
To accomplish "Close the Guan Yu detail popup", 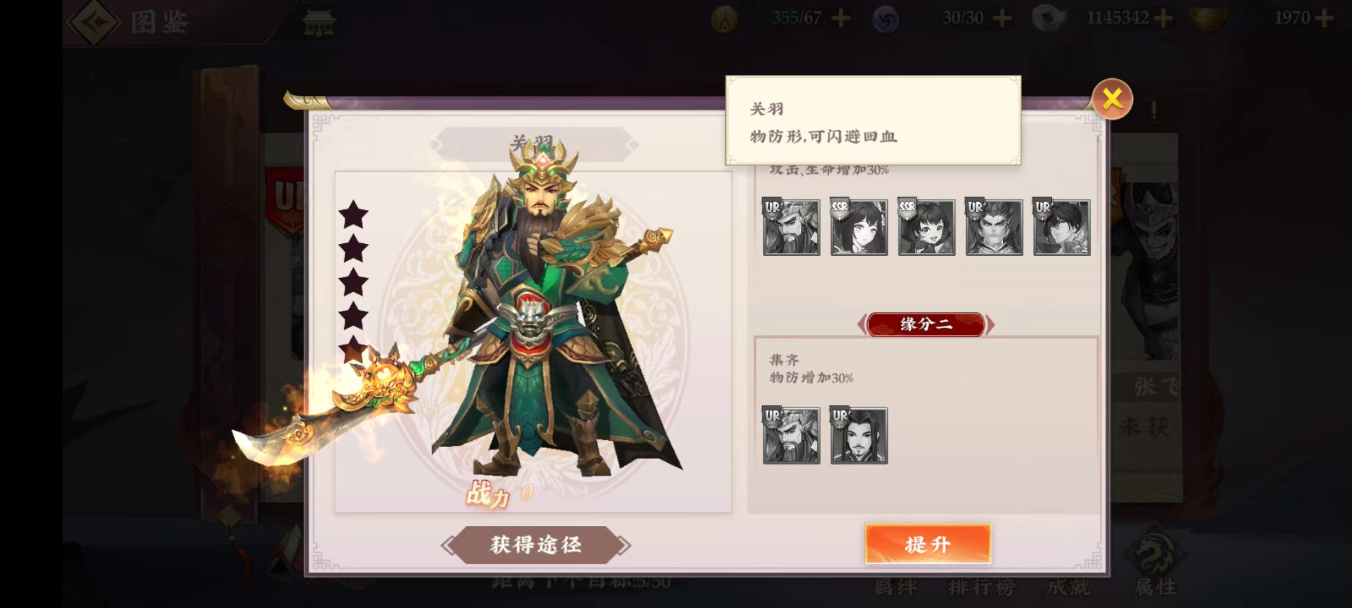I will (1112, 99).
